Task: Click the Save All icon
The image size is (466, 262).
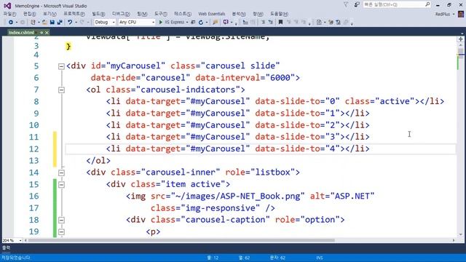Action: (x=60, y=23)
